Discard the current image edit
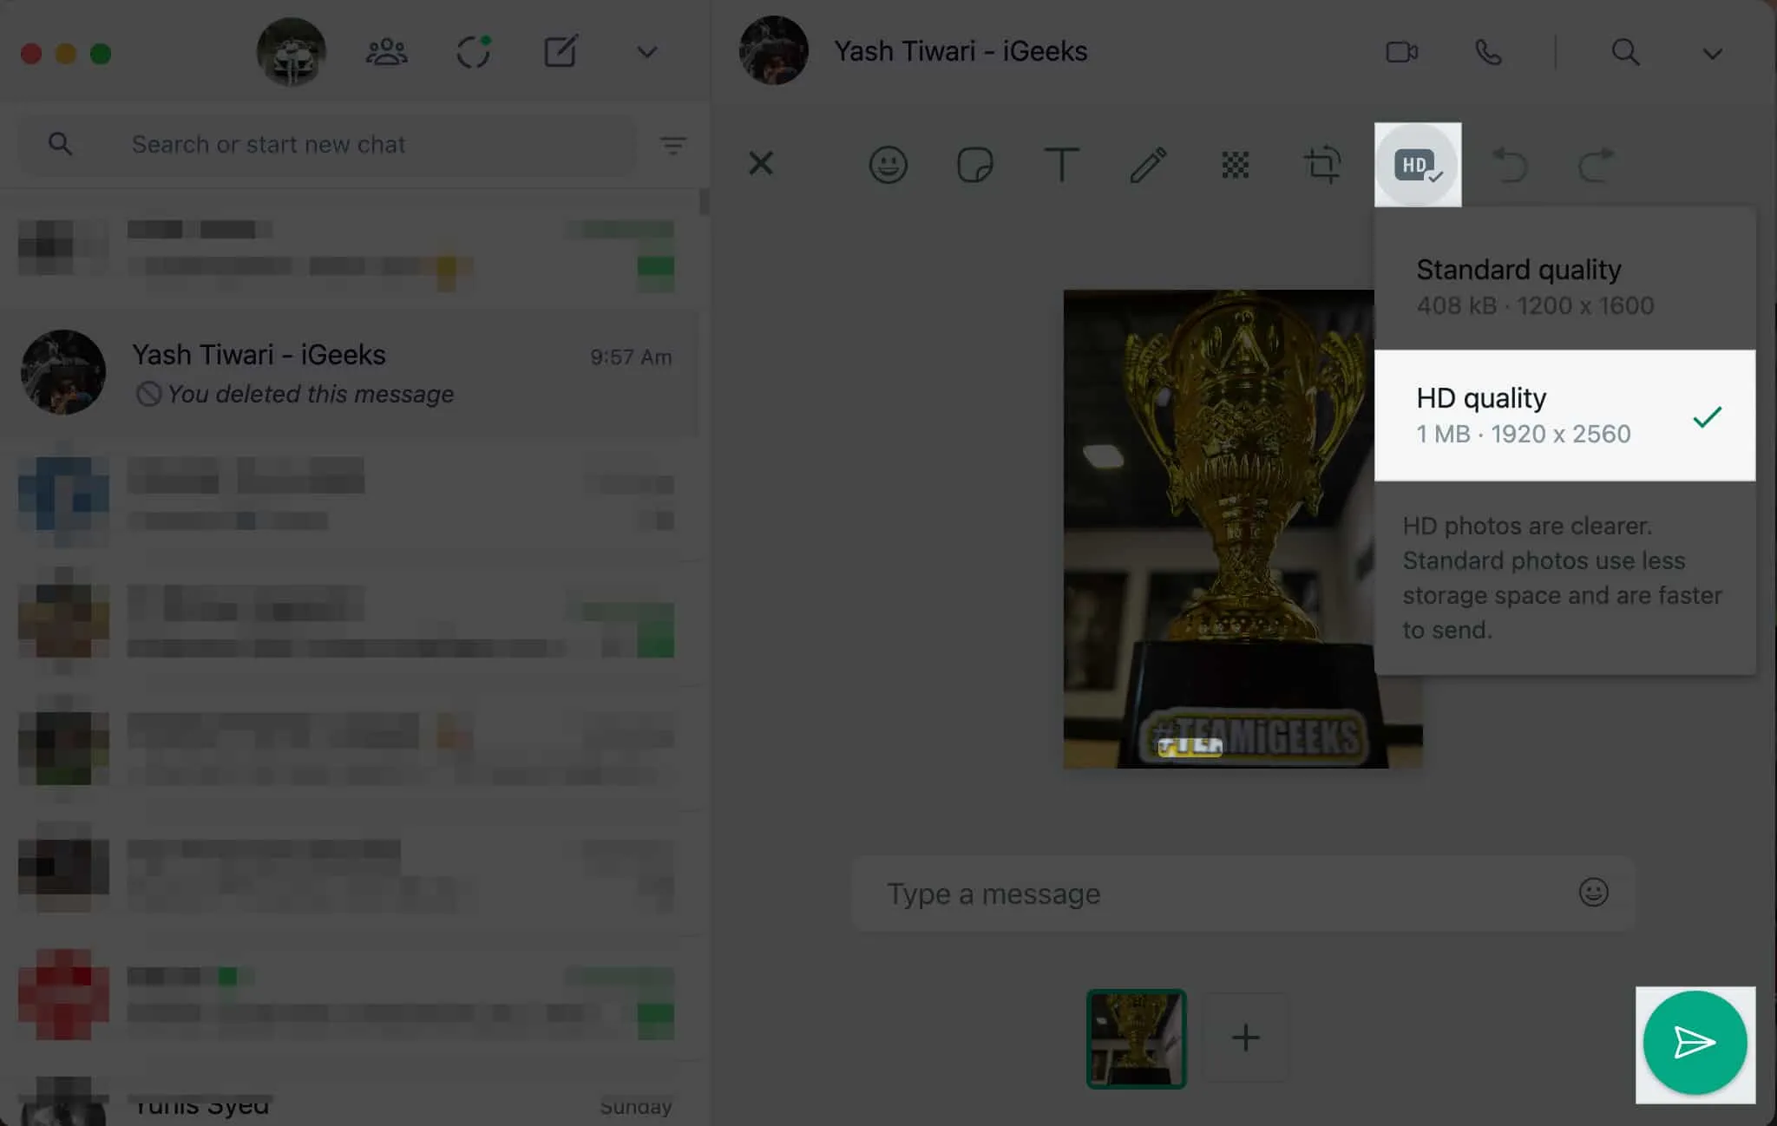 pyautogui.click(x=760, y=163)
